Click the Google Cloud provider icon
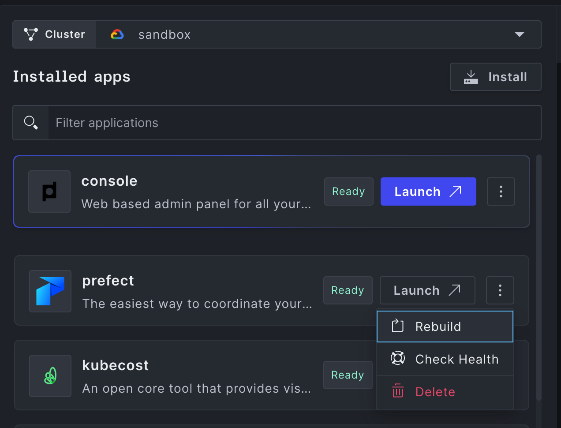The image size is (561, 428). 117,34
